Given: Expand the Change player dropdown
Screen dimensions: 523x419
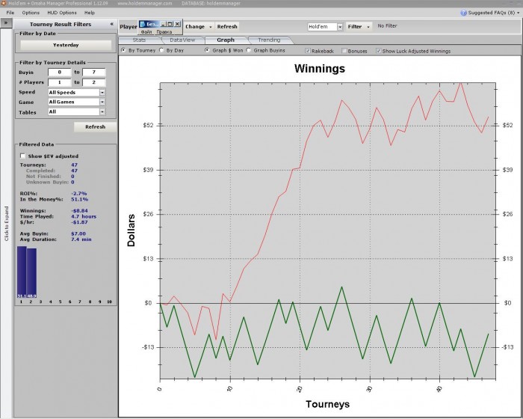Looking at the screenshot, I should (211, 27).
